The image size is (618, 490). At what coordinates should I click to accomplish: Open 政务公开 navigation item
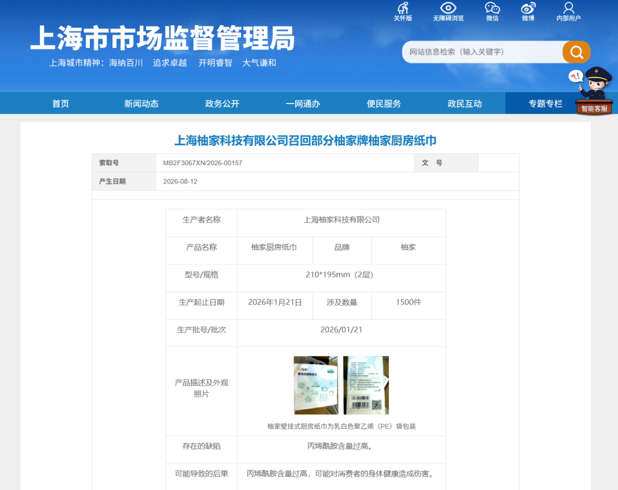pos(222,103)
